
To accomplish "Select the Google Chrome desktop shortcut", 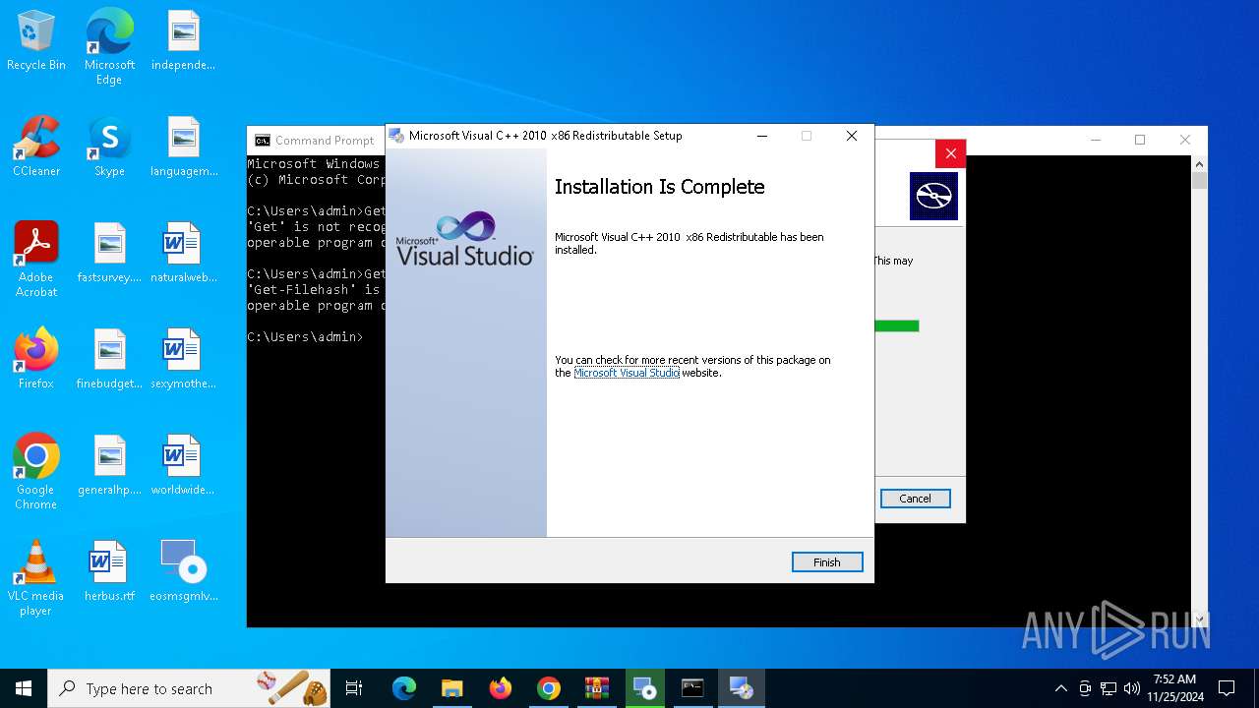I will pos(36,472).
